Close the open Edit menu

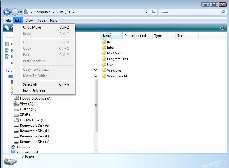click(18, 21)
